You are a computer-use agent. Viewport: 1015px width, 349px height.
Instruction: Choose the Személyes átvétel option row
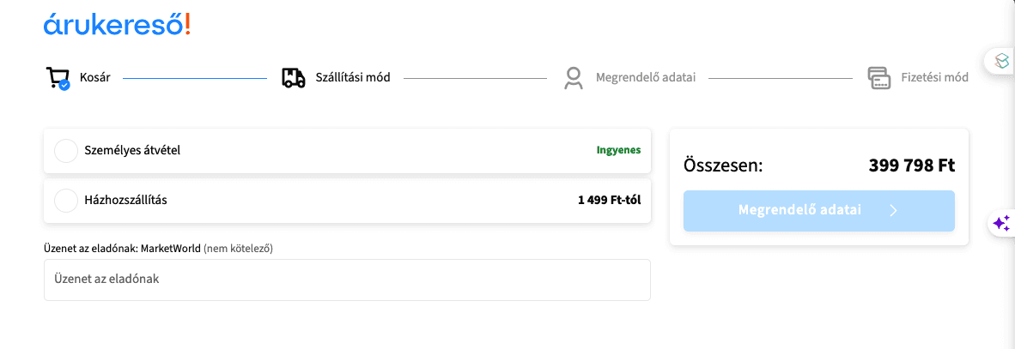point(347,151)
